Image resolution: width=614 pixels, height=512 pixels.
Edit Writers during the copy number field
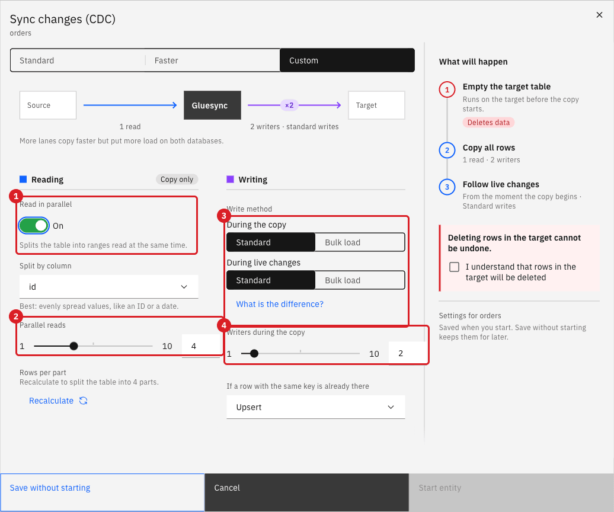pyautogui.click(x=408, y=353)
